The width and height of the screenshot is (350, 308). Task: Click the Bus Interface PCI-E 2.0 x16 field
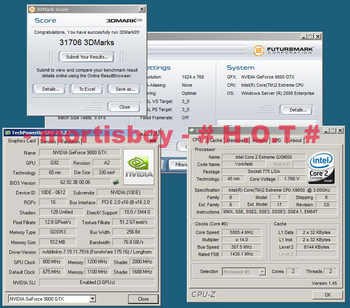[125, 202]
